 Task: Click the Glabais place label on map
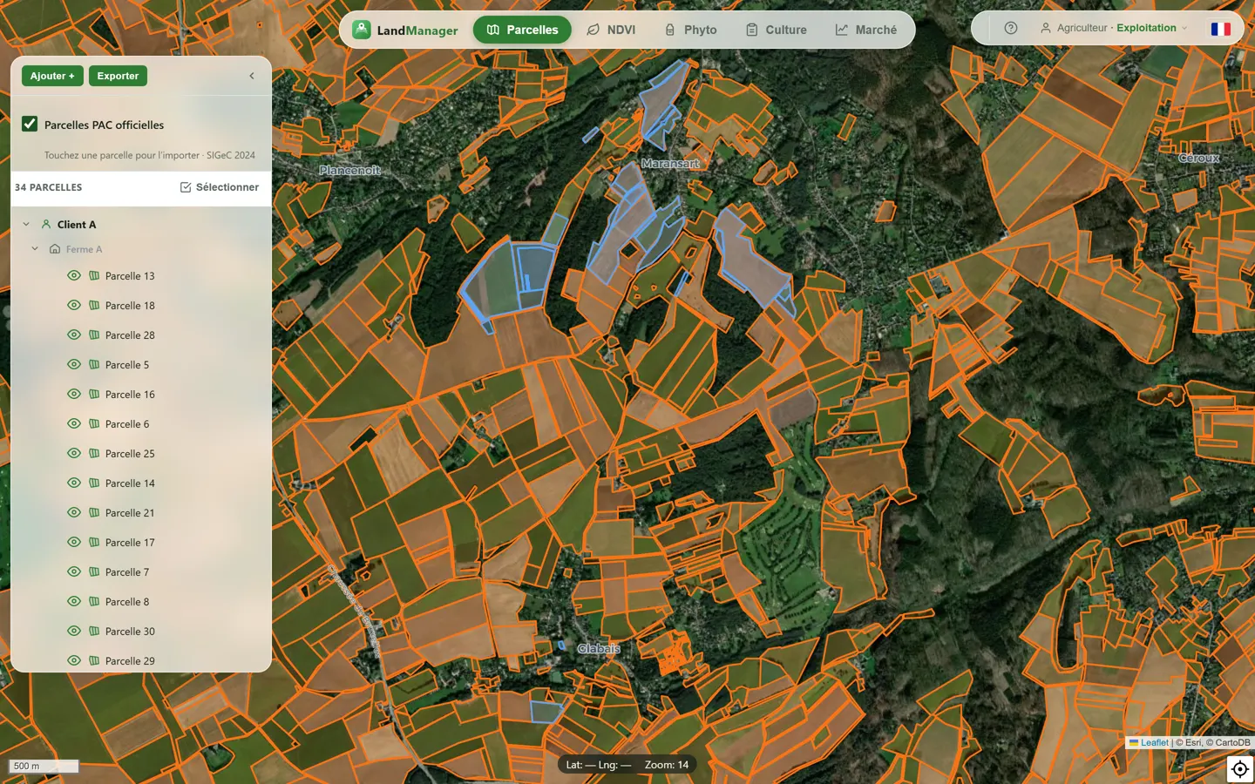tap(599, 649)
